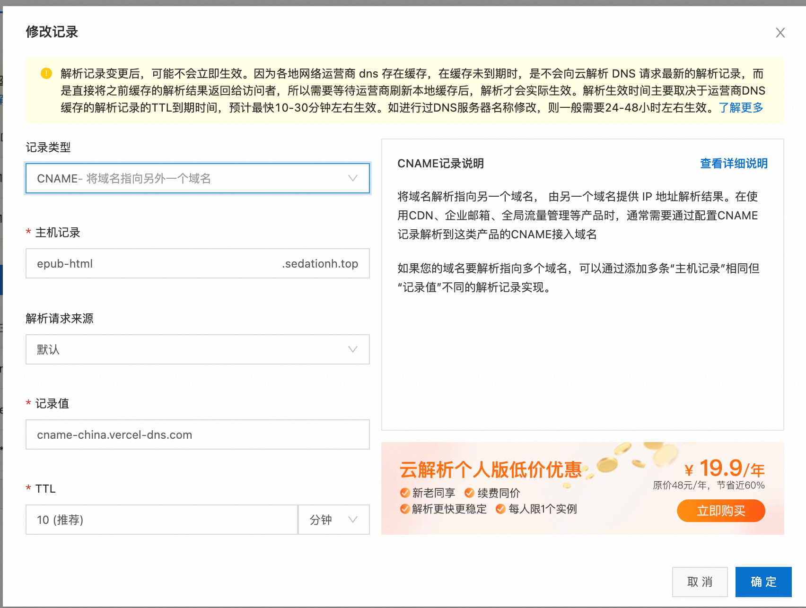Click the 记录值 field with cname-china.vercel-dns.com
The image size is (806, 608).
198,435
